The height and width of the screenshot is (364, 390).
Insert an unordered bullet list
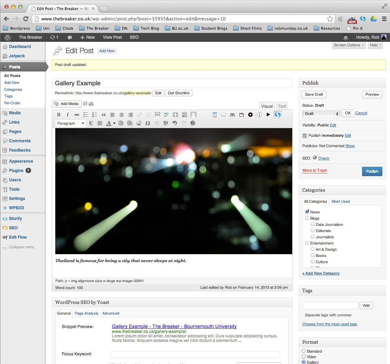pos(86,115)
